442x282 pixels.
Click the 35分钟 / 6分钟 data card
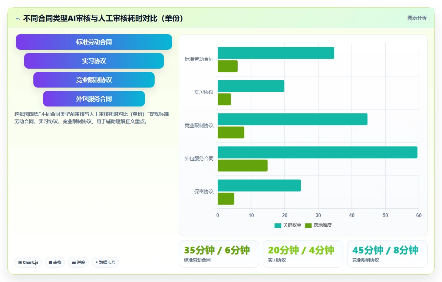click(x=219, y=254)
